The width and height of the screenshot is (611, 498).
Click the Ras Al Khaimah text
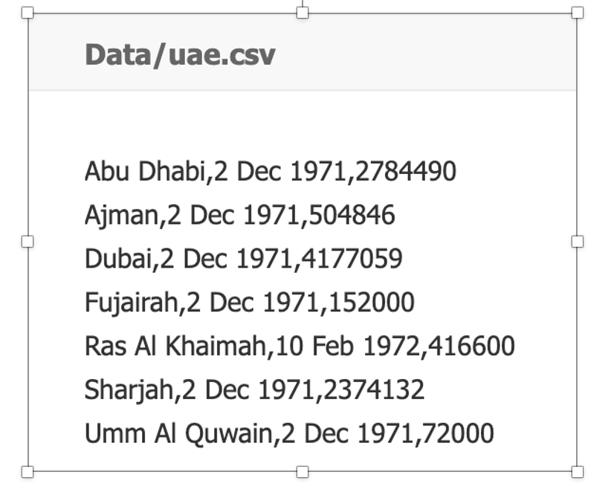[175, 346]
